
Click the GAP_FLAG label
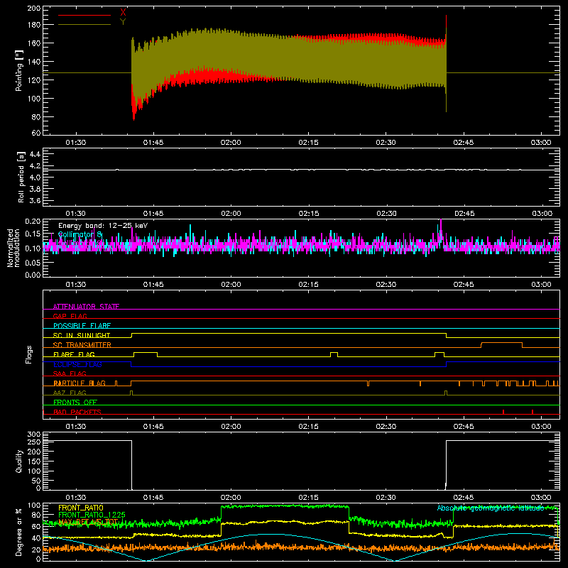tap(70, 316)
